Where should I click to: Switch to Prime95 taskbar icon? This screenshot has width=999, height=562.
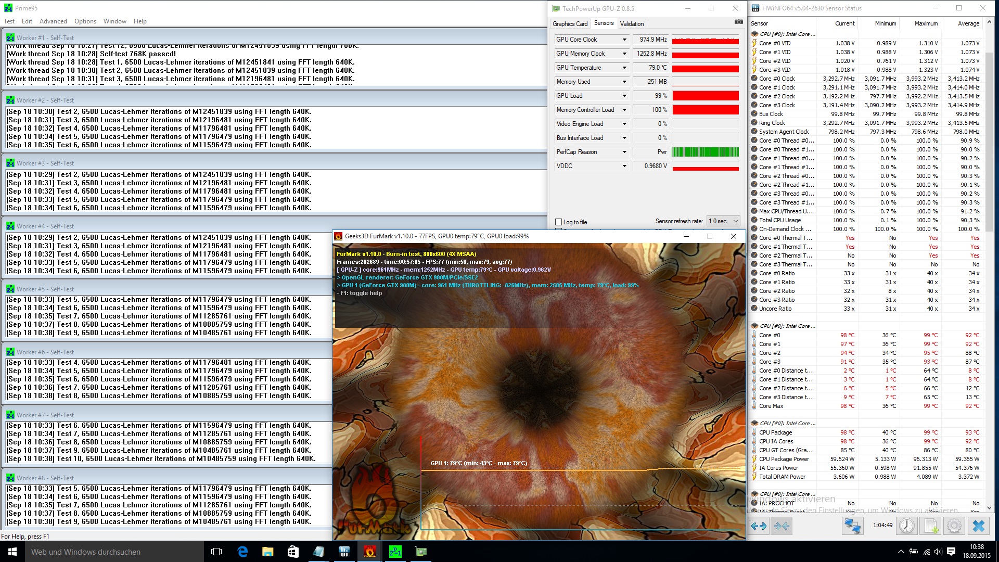coord(395,552)
